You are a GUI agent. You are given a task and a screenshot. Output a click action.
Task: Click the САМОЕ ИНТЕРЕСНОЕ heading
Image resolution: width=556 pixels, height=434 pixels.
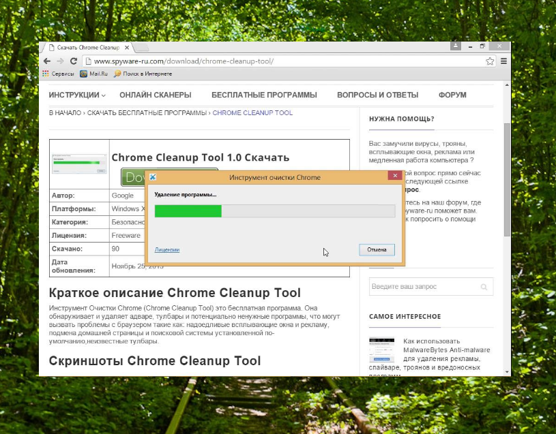405,317
